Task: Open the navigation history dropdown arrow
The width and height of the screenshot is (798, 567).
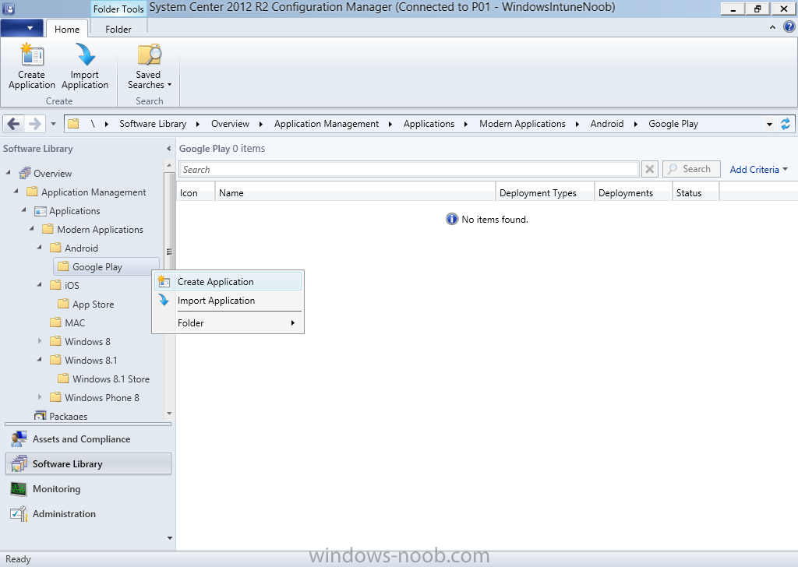Action: pyautogui.click(x=54, y=124)
